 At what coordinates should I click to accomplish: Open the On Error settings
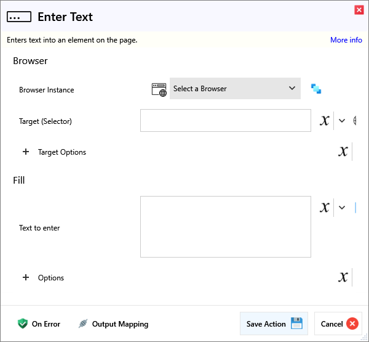click(39, 324)
